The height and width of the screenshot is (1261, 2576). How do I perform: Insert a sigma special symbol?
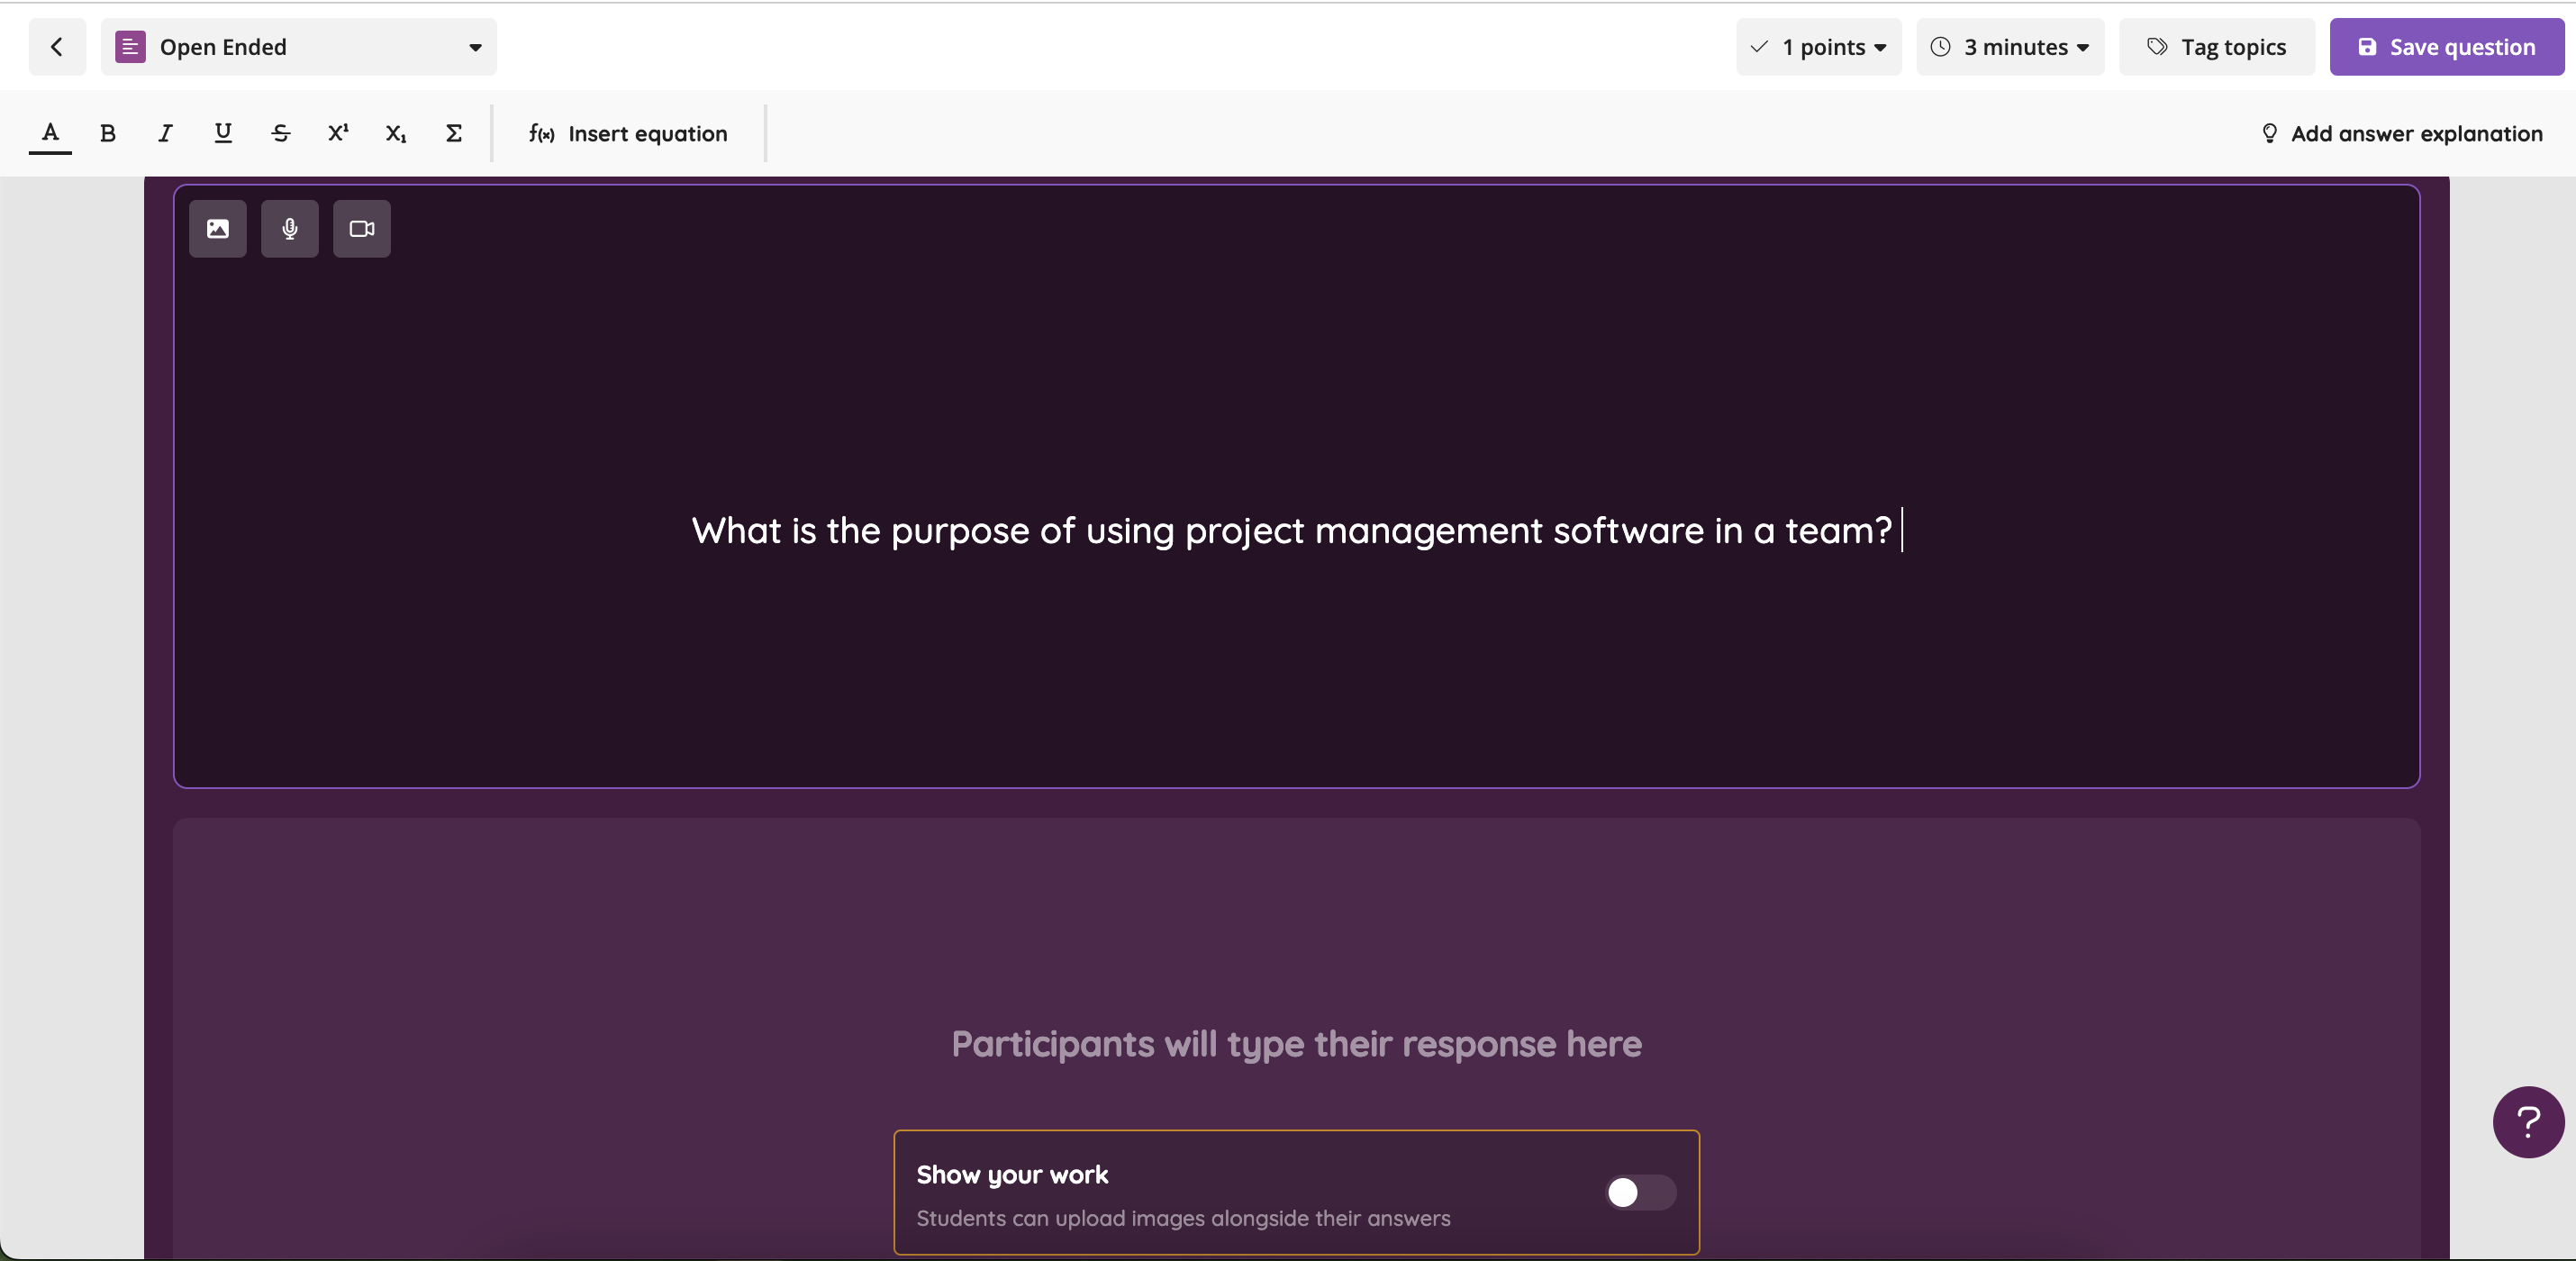pos(453,133)
